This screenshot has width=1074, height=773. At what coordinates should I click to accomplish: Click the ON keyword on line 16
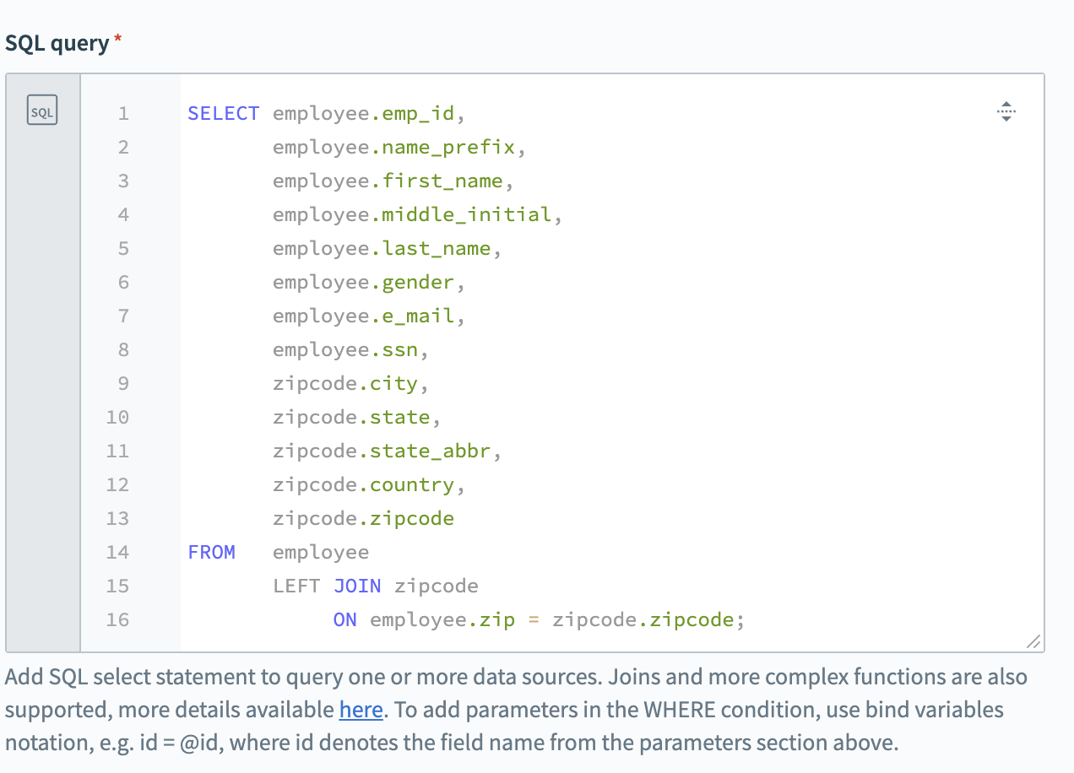click(x=344, y=619)
